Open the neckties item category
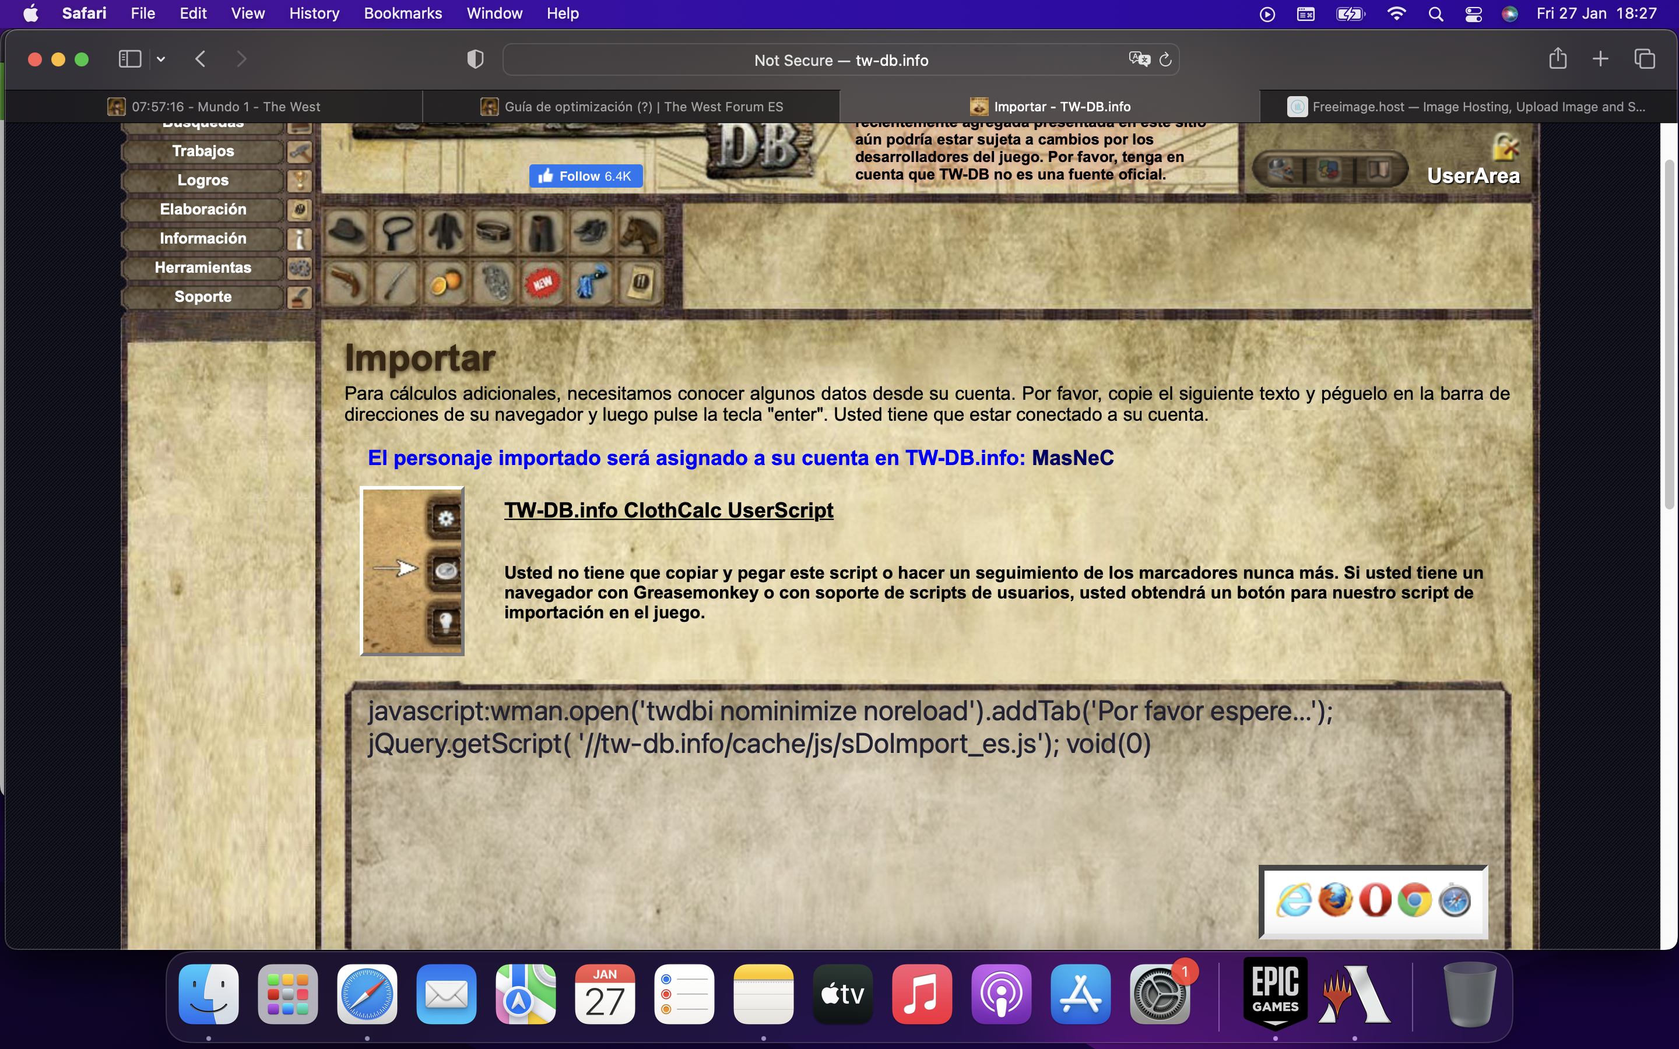The width and height of the screenshot is (1679, 1049). point(396,232)
